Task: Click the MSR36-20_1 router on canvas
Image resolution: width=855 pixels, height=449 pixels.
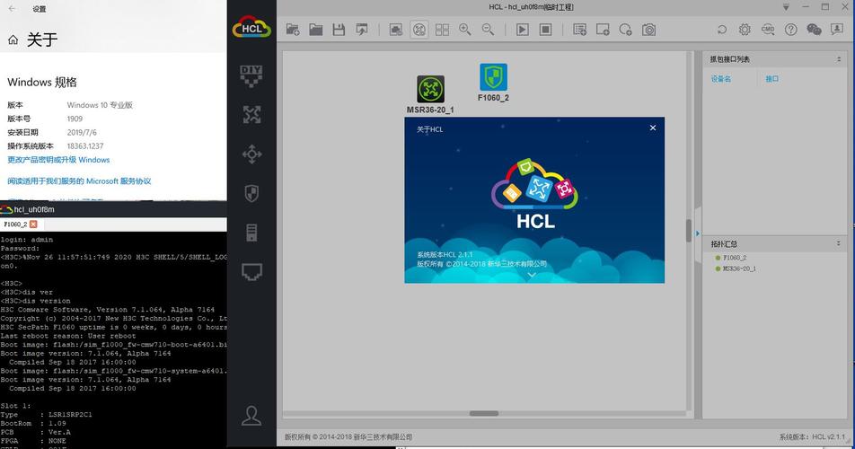Action: 430,90
